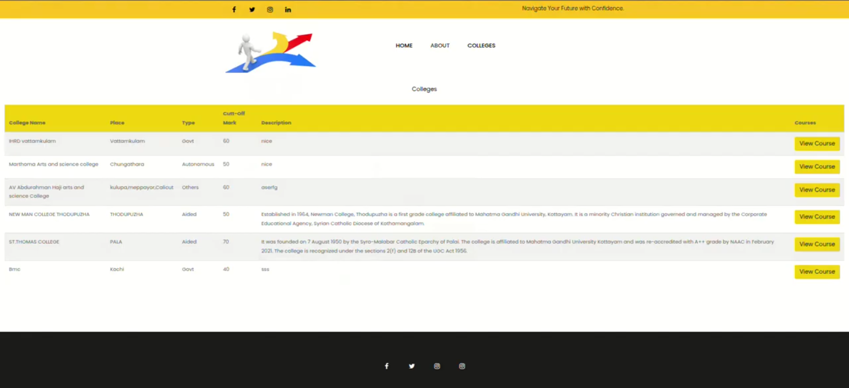
Task: Click the Cutt-off Mark column header
Action: pos(234,118)
